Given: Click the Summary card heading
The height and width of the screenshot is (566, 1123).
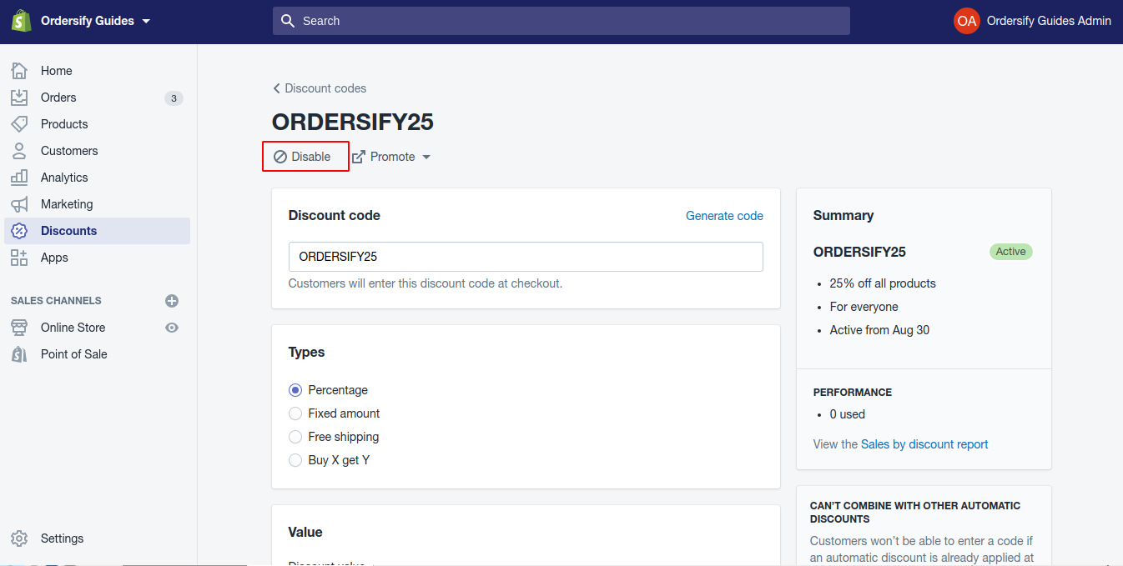Looking at the screenshot, I should coord(844,216).
